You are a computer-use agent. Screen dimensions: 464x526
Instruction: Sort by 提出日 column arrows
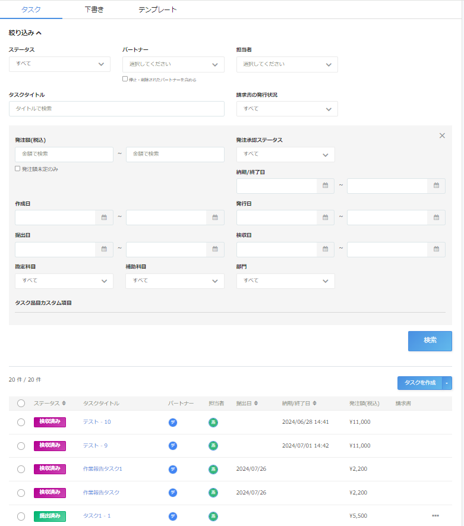pyautogui.click(x=256, y=403)
